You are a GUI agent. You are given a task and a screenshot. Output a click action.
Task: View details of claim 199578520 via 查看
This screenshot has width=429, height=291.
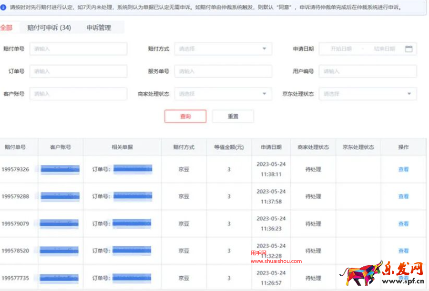coord(403,251)
